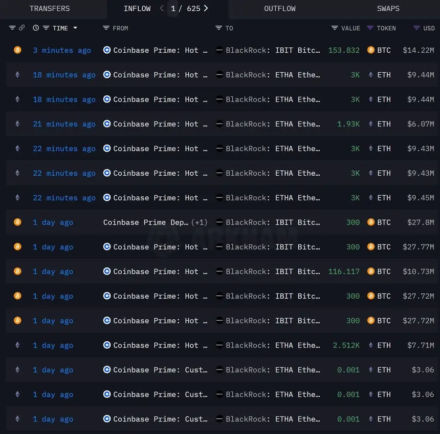Open the chain filter icon beside link icon
Image resolution: width=440 pixels, height=434 pixels.
[x=12, y=28]
